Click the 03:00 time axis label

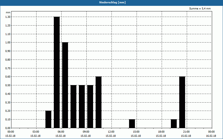[36, 132]
